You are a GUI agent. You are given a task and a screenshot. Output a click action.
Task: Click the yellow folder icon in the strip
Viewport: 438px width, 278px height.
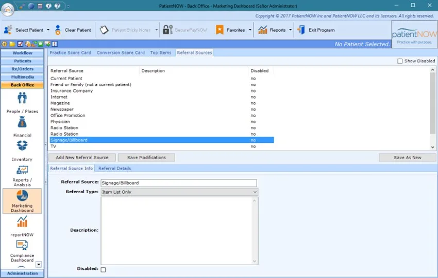(12, 44)
